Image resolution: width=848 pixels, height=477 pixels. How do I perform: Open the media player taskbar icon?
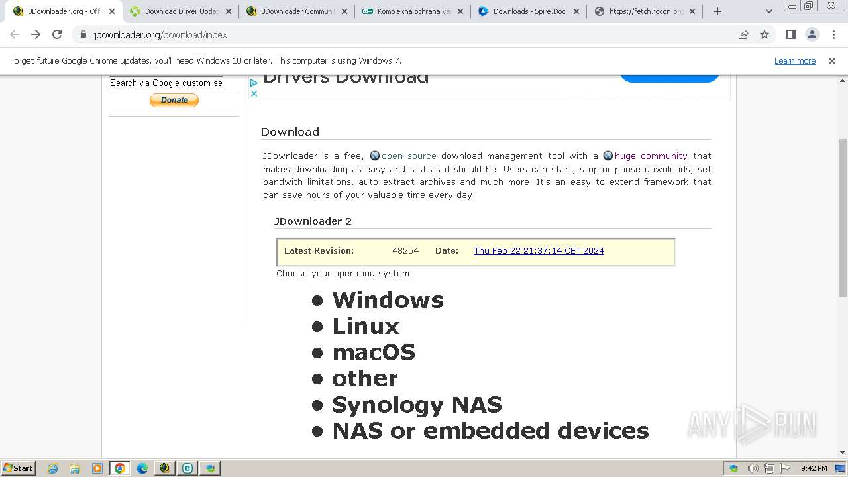click(x=97, y=468)
